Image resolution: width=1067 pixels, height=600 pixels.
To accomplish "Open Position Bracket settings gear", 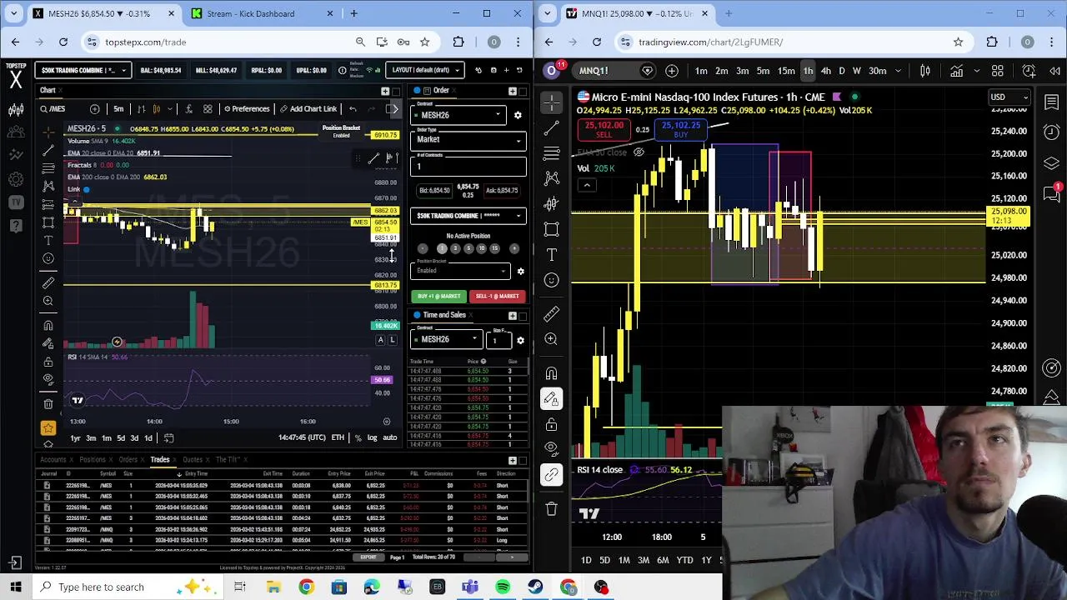I will tap(520, 271).
